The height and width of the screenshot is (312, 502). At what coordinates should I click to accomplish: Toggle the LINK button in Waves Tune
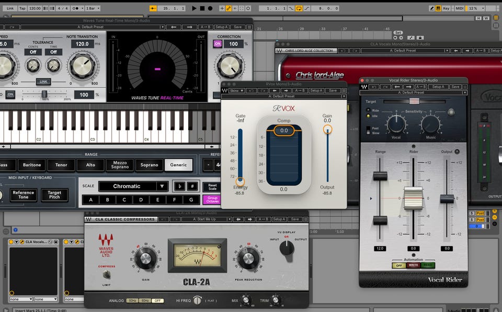click(x=43, y=82)
